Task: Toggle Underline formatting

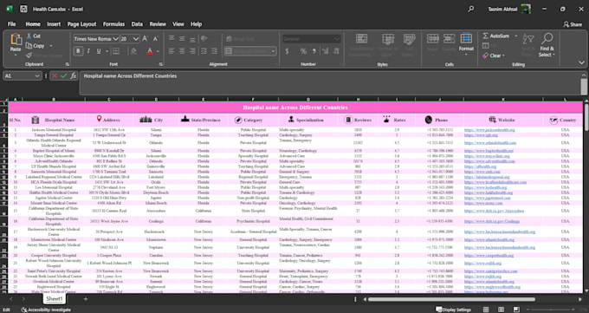Action: coord(99,51)
